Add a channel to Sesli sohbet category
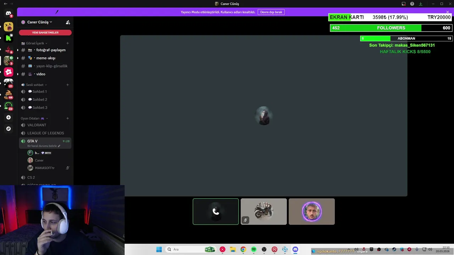Screen dimensions: 454x255 [x=68, y=85]
